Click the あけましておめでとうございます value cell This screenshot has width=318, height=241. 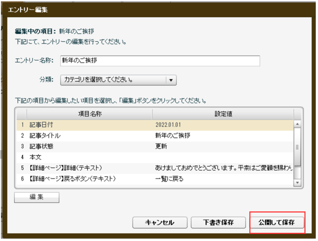223,168
